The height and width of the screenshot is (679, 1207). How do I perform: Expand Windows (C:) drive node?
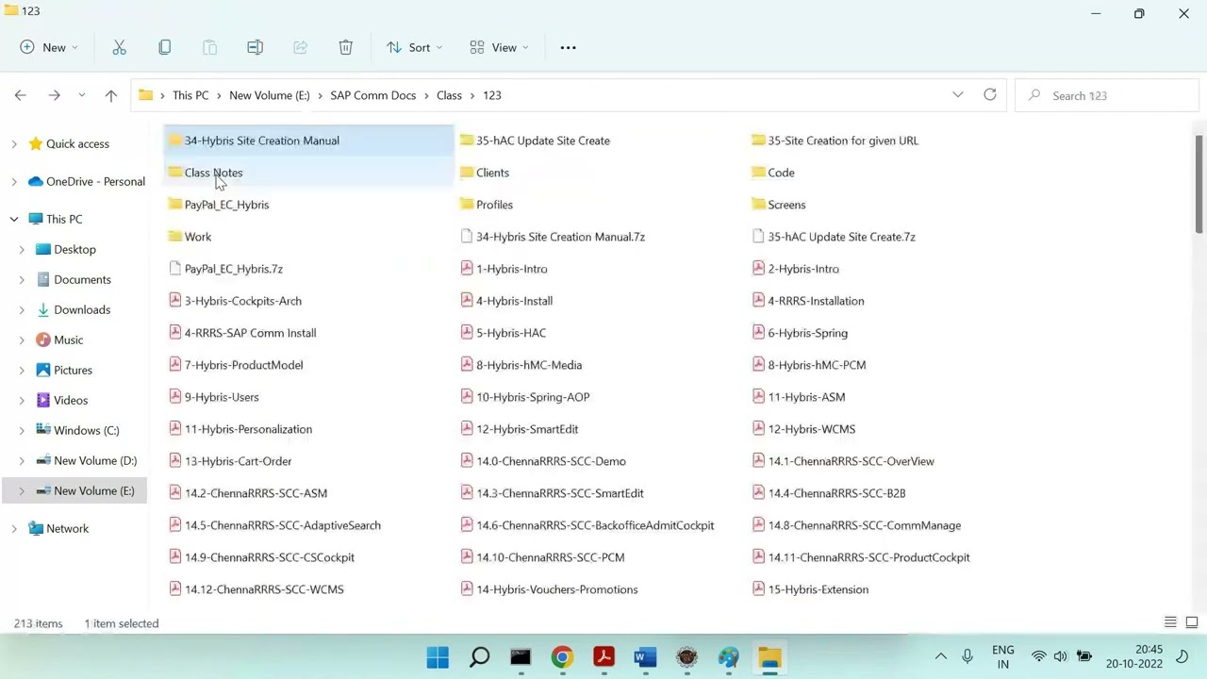[x=22, y=431]
